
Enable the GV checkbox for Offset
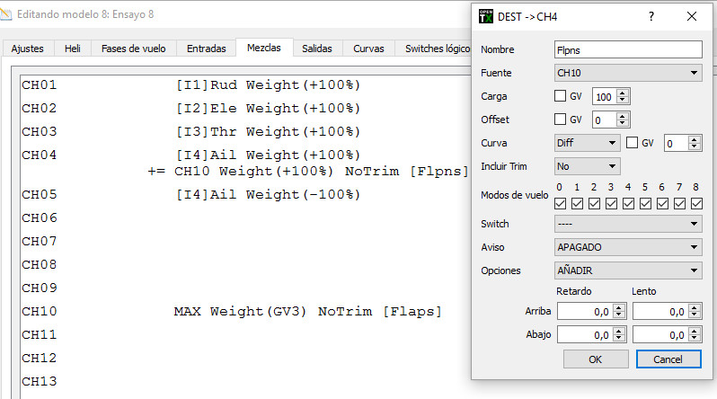pyautogui.click(x=561, y=120)
